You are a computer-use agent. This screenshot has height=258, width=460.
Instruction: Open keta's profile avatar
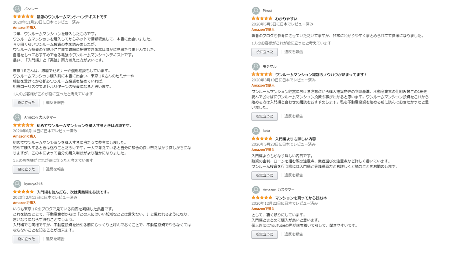click(256, 131)
